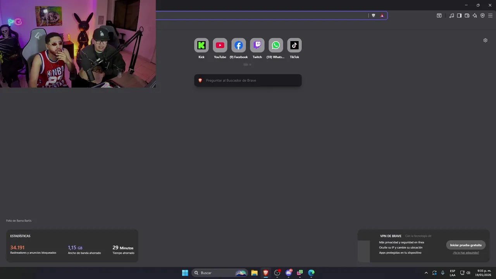
Task: Open the Windows Start menu
Action: (185, 273)
